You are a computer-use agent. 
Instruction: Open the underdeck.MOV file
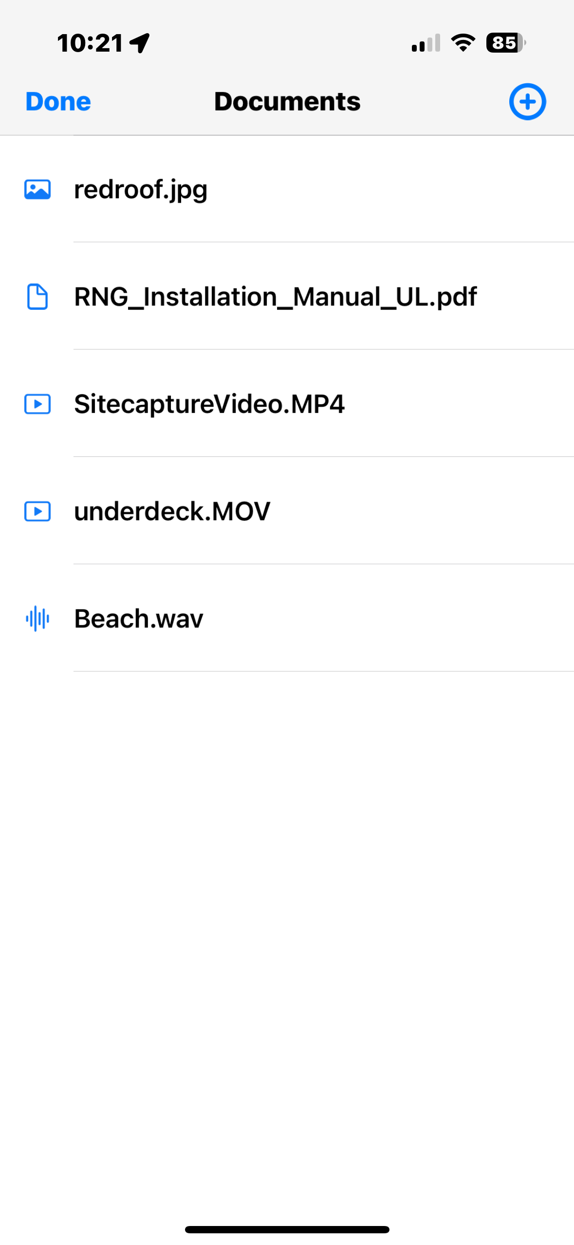[287, 511]
